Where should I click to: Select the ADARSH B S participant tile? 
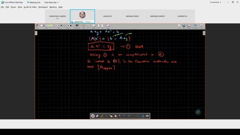182,16
